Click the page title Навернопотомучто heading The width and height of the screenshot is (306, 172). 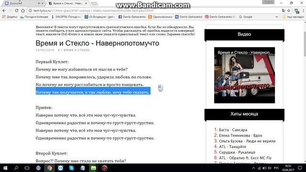click(98, 43)
